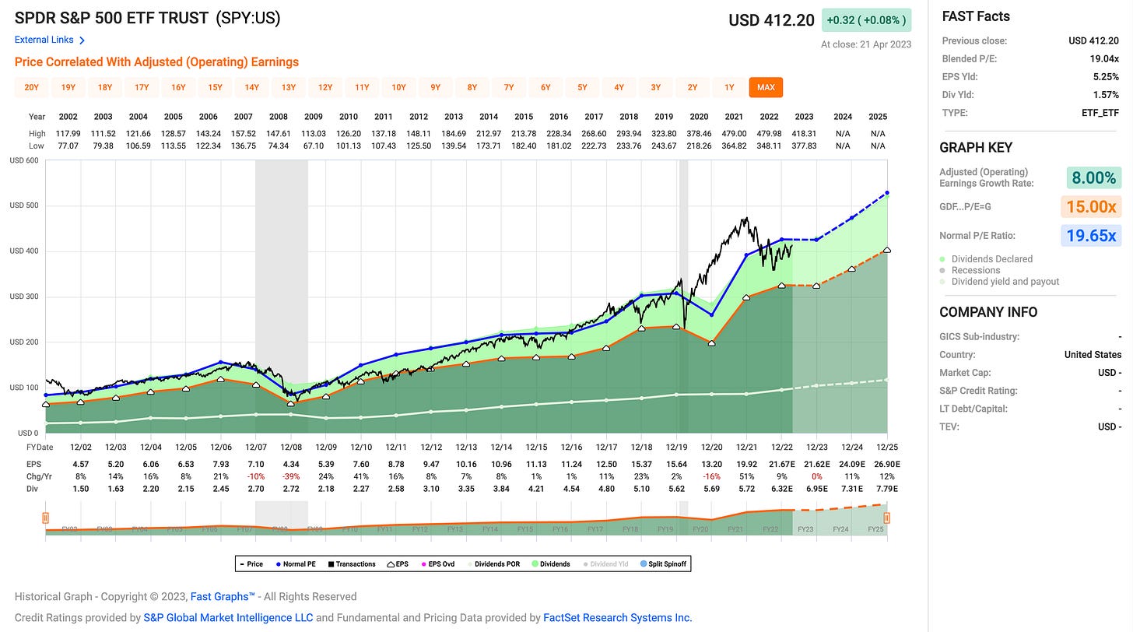The image size is (1133, 632).
Task: Select the 4Y time range button
Action: (619, 87)
